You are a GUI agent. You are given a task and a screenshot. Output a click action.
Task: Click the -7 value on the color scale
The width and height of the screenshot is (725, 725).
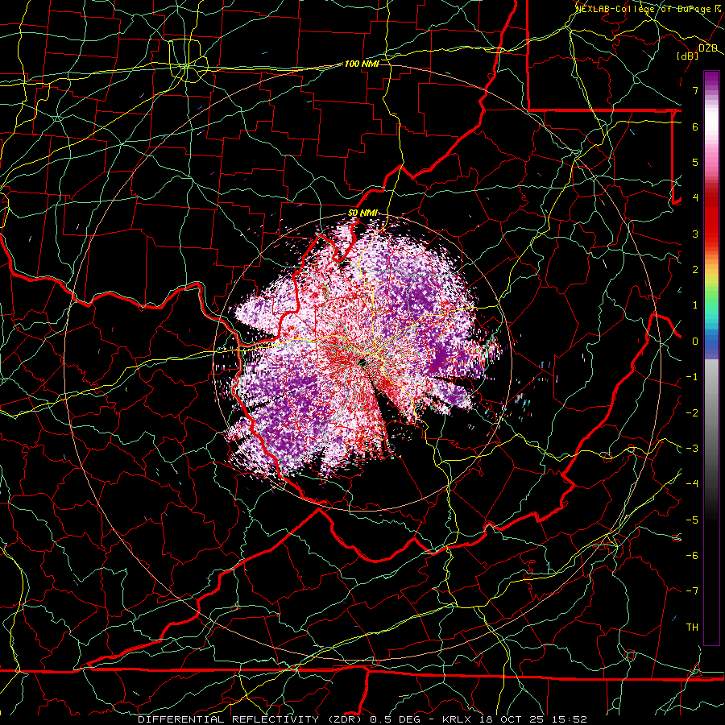[692, 591]
